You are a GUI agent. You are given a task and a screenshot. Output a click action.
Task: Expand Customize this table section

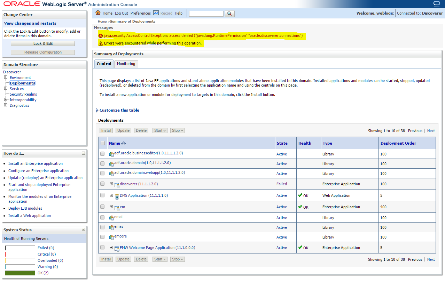click(97, 110)
